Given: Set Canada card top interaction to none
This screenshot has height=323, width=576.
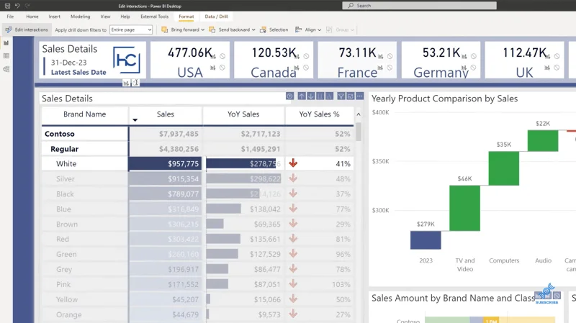Looking at the screenshot, I should click(307, 56).
